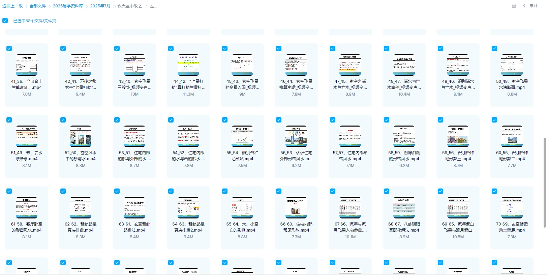Open thumbnail of 60_55、识别各种地形煞二 video
The height and width of the screenshot is (275, 547).
coord(512,136)
